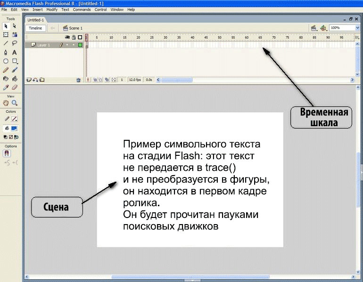Click the fill color swatch
The width and height of the screenshot is (363, 282).
pyautogui.click(x=15, y=128)
